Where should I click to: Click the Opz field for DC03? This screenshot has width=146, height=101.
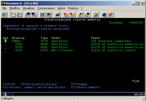5,47
